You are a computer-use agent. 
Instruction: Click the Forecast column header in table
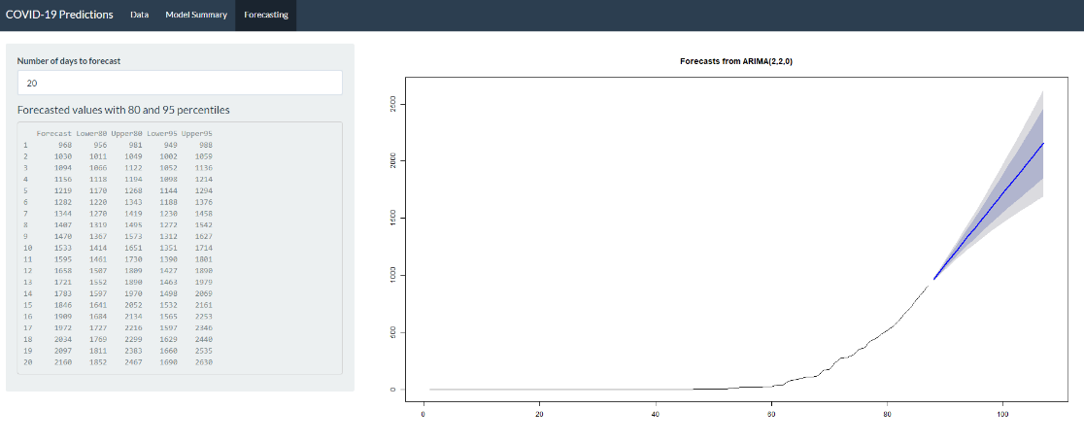click(54, 133)
